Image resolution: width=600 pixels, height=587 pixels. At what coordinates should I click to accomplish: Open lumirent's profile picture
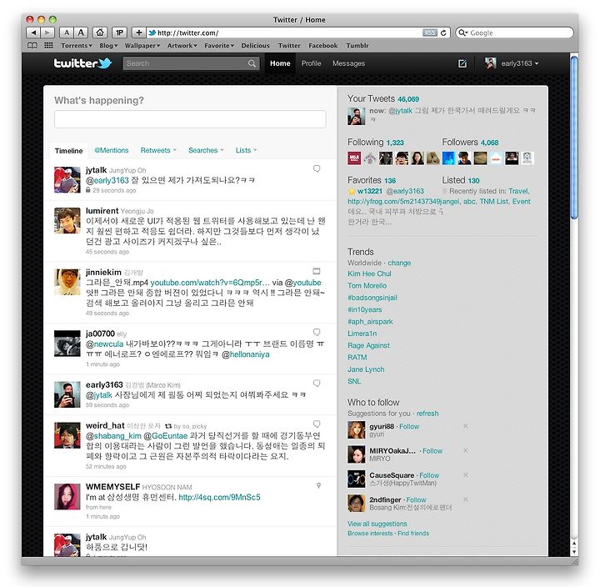tap(67, 221)
